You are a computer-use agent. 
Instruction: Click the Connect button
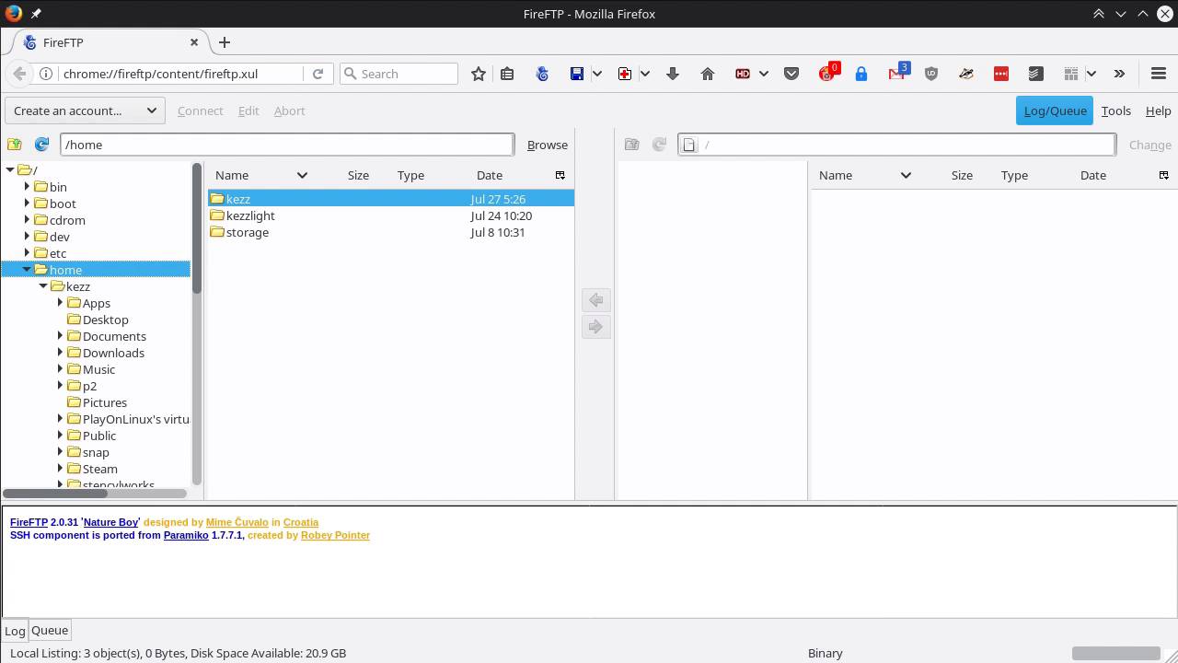pyautogui.click(x=200, y=110)
